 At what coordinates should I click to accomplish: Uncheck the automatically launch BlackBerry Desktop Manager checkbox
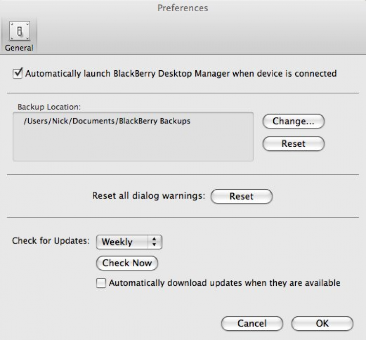point(18,73)
